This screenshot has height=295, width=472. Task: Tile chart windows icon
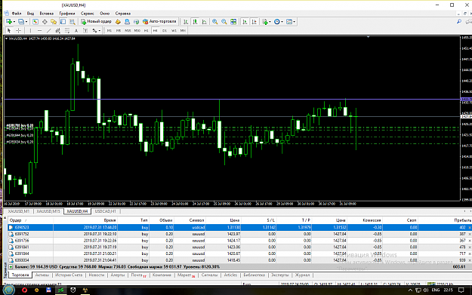click(x=233, y=22)
